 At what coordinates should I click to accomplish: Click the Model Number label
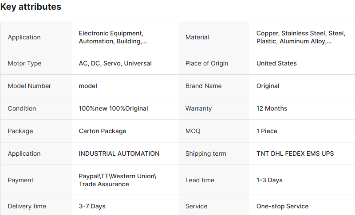click(29, 86)
